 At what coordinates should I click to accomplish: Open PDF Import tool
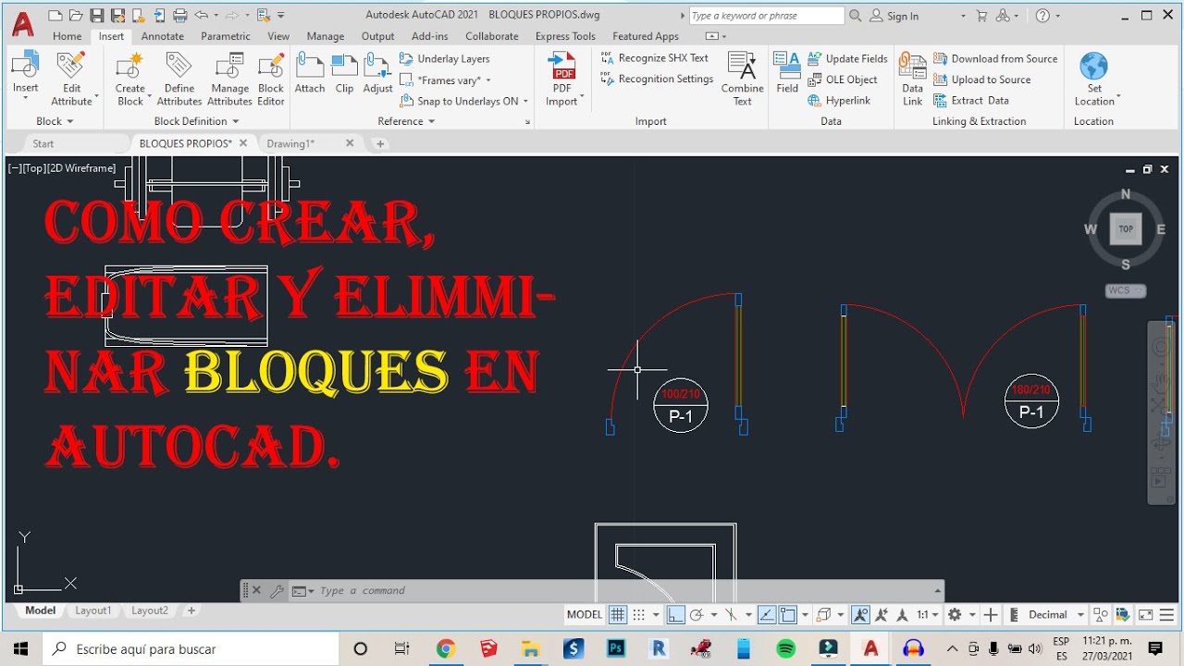click(x=561, y=79)
